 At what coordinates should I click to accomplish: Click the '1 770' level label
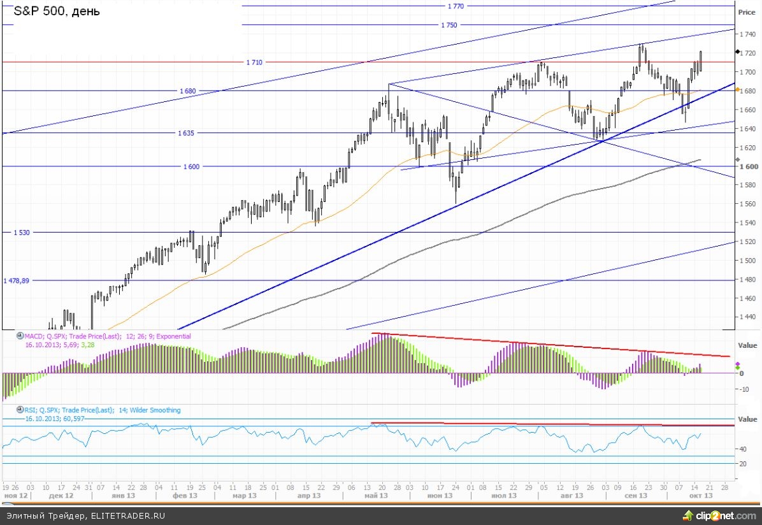(x=456, y=6)
